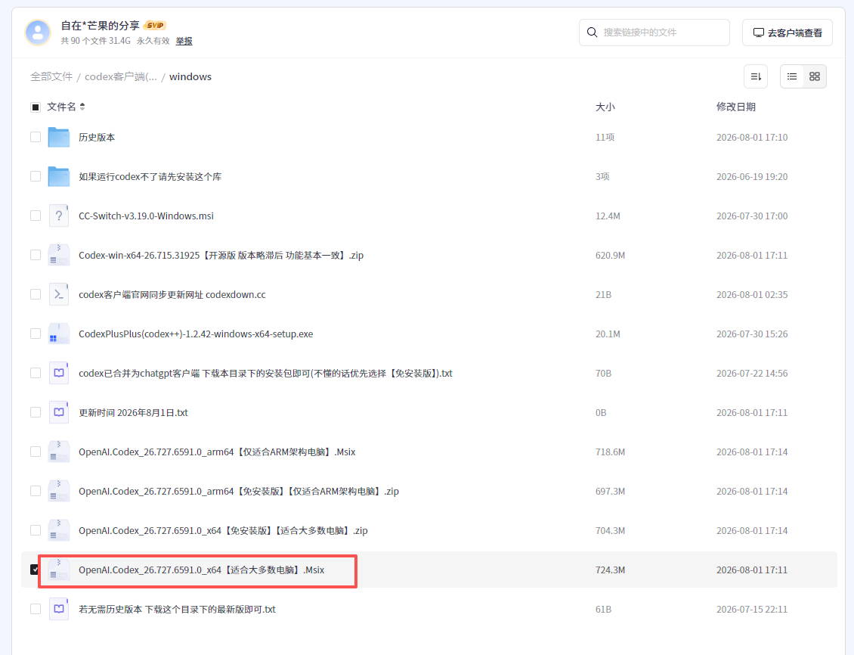This screenshot has height=655, width=854.
Task: Click txt icon of 更新时间 file
Action: click(x=59, y=412)
